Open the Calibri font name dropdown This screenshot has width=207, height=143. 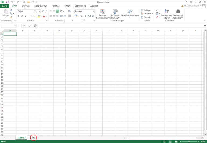click(x=33, y=12)
